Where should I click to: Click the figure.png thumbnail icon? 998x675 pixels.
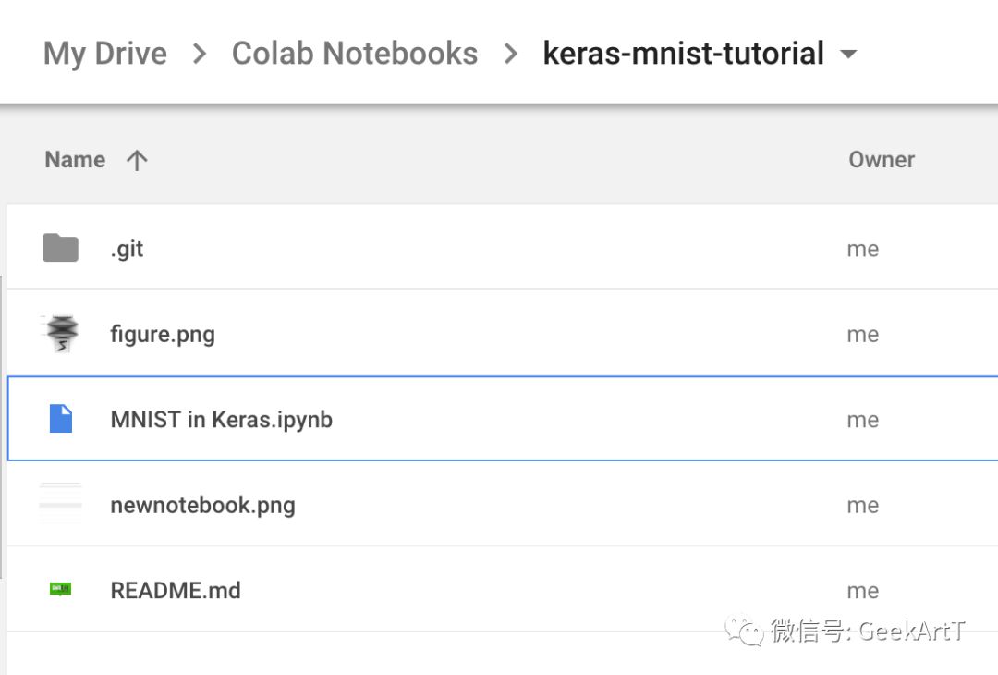click(x=61, y=334)
